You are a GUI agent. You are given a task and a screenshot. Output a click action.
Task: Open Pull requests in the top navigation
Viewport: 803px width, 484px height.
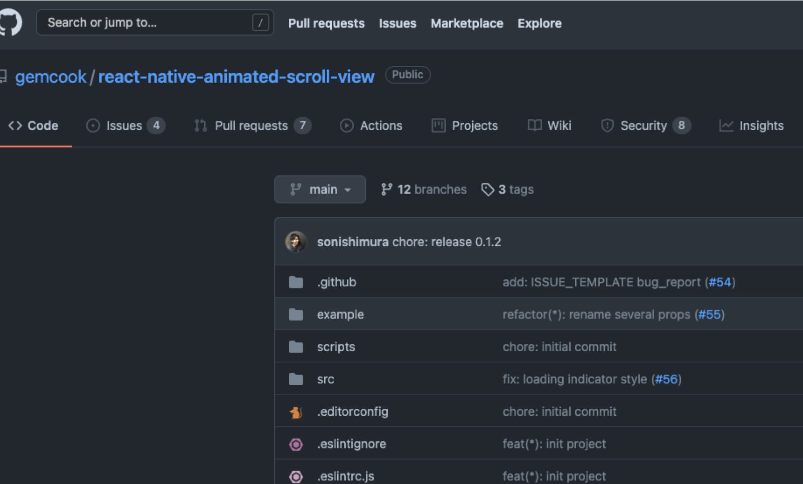[326, 23]
